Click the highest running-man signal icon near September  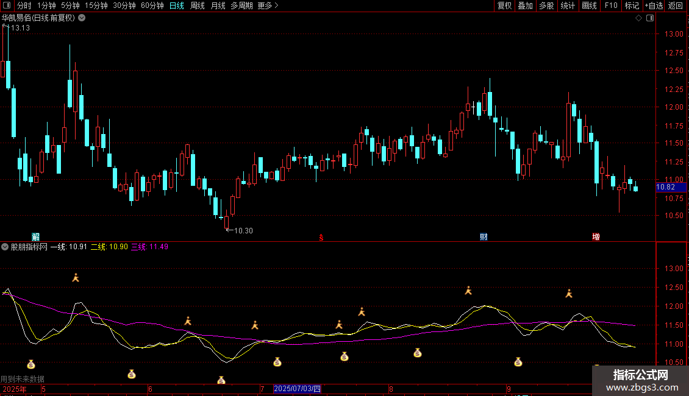(468, 290)
